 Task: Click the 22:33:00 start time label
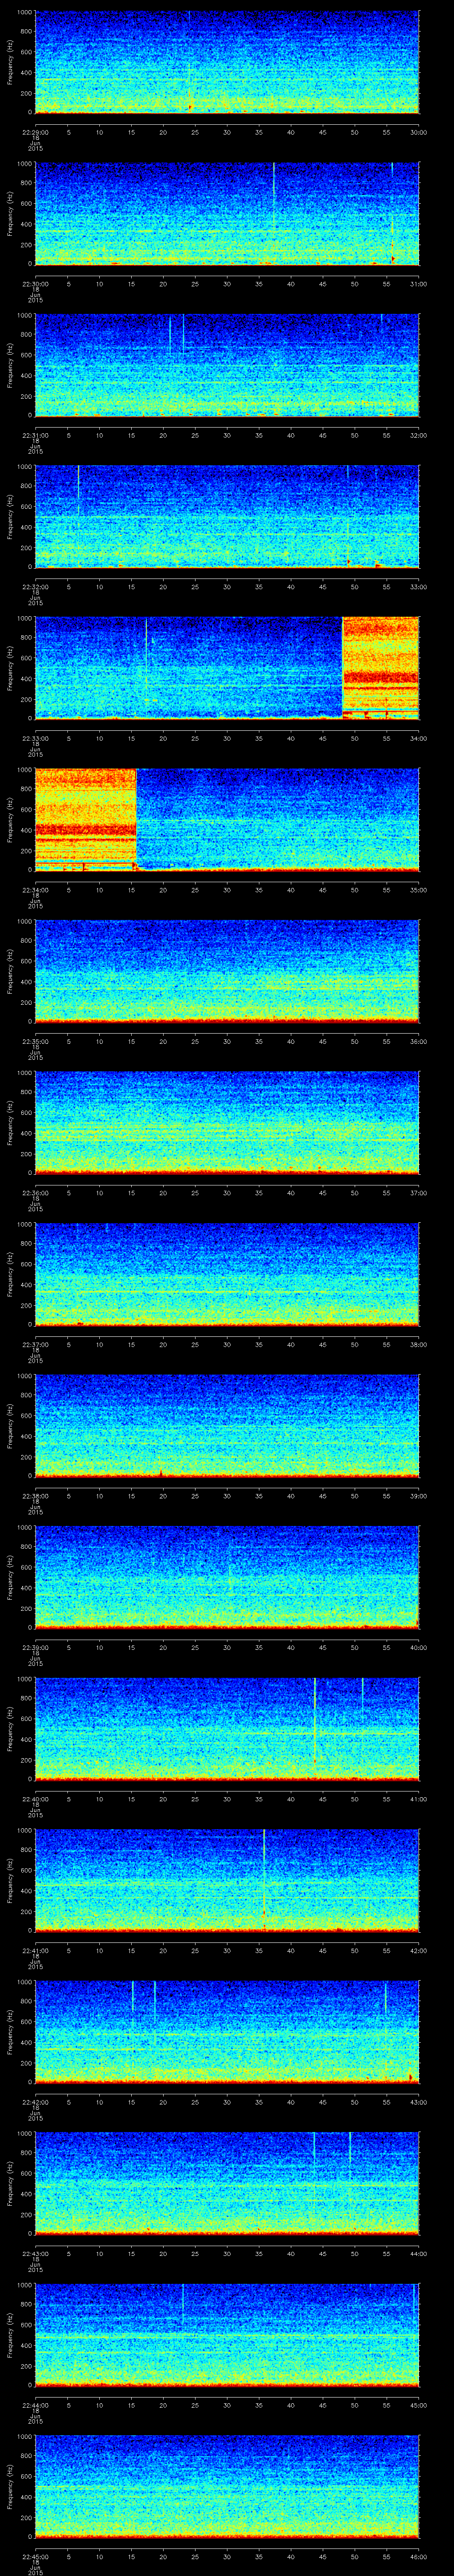(35, 738)
